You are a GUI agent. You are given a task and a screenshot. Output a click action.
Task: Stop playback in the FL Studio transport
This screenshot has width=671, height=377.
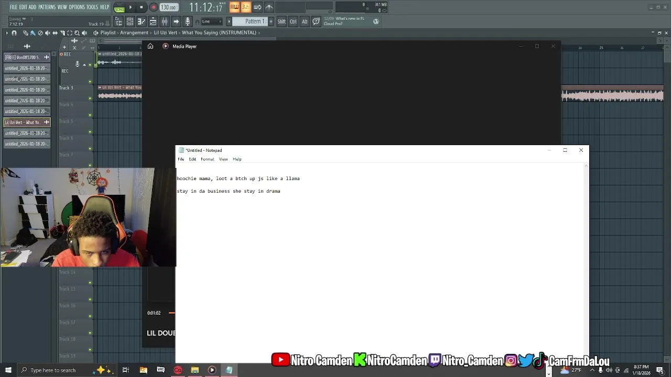(x=142, y=7)
